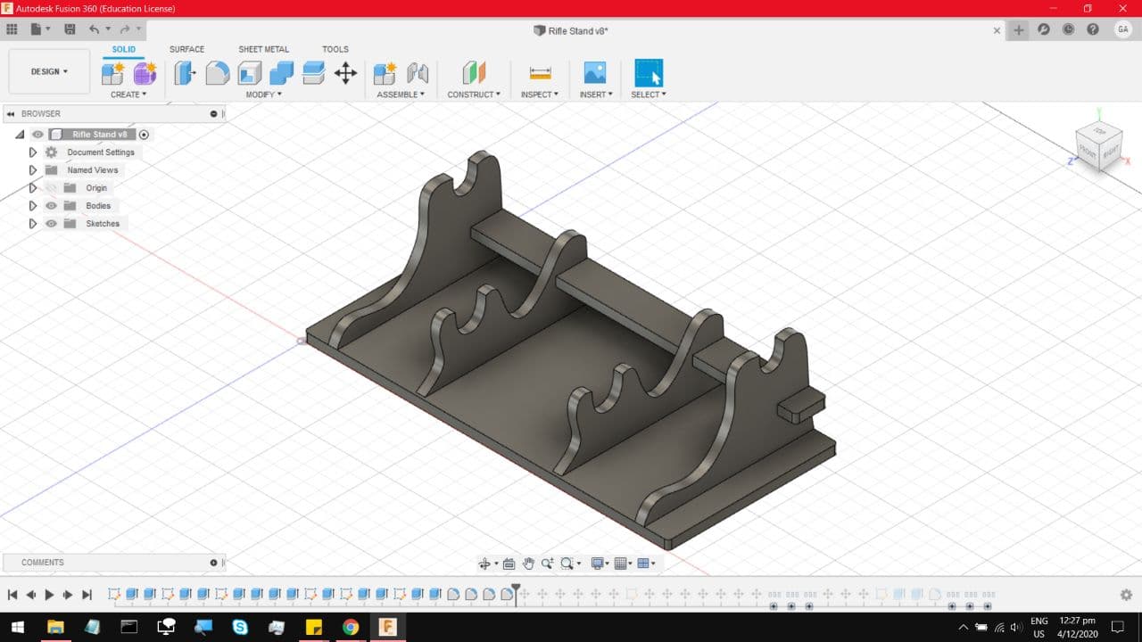Toggle visibility of Origin folder
1142x642 pixels.
click(51, 188)
